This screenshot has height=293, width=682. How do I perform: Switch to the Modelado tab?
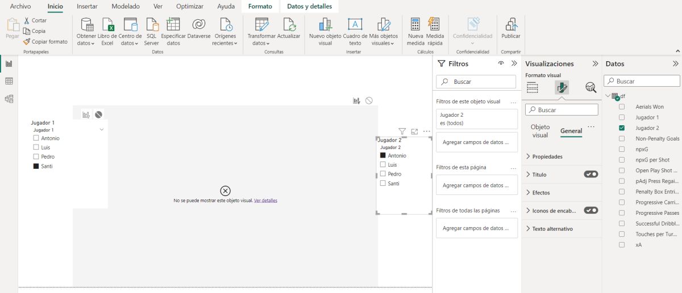coord(126,6)
